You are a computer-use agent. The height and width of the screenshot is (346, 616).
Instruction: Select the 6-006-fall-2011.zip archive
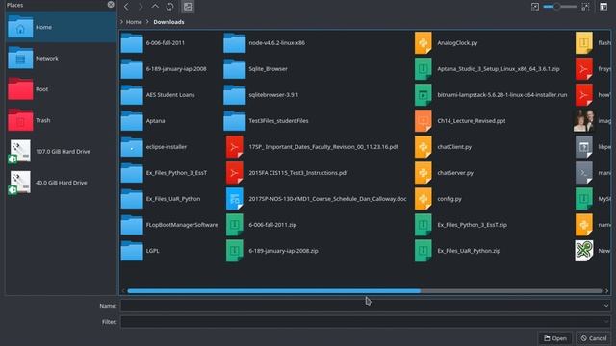coord(261,225)
